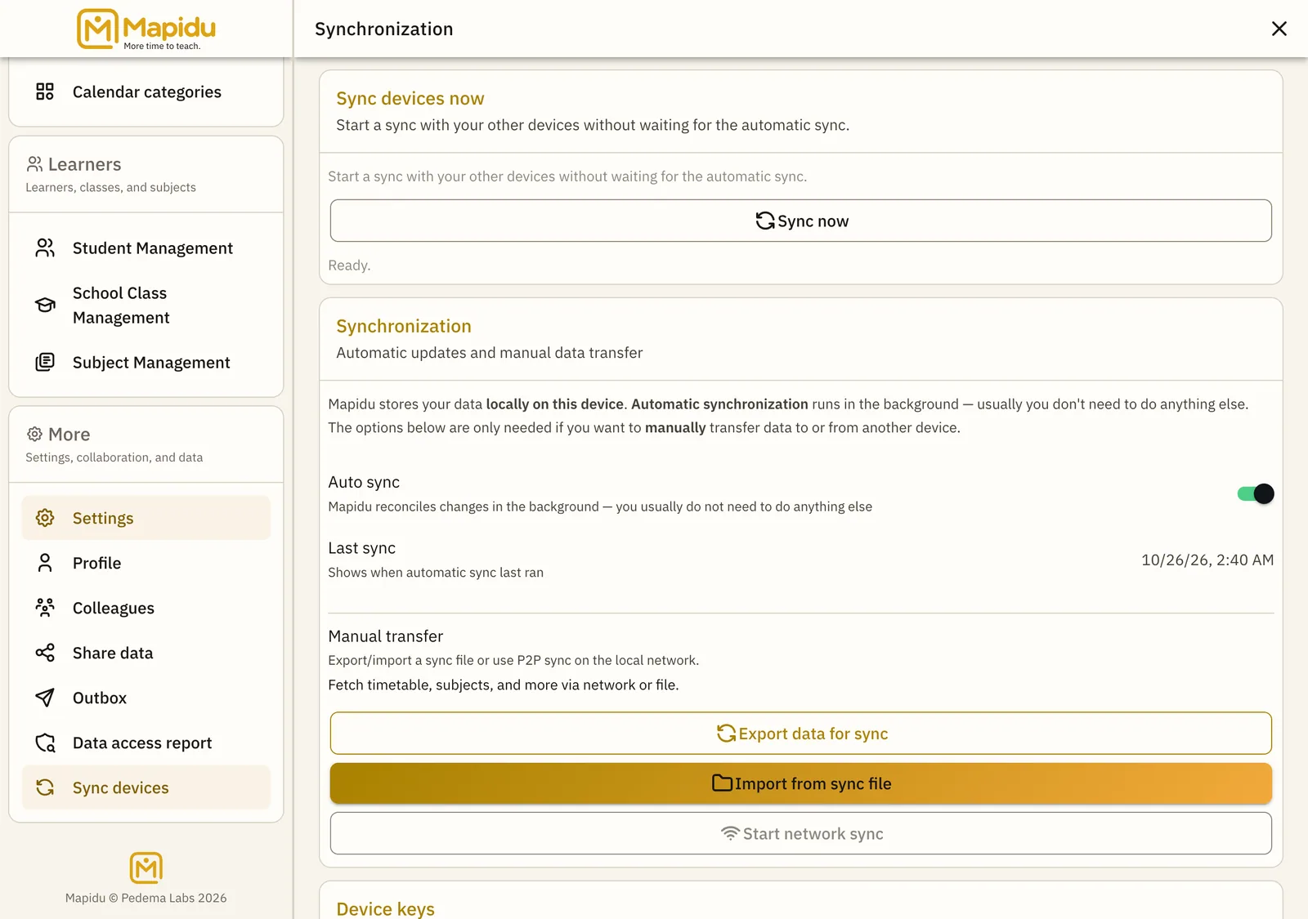This screenshot has height=919, width=1308.
Task: Select Settings in the sidebar
Action: point(146,518)
